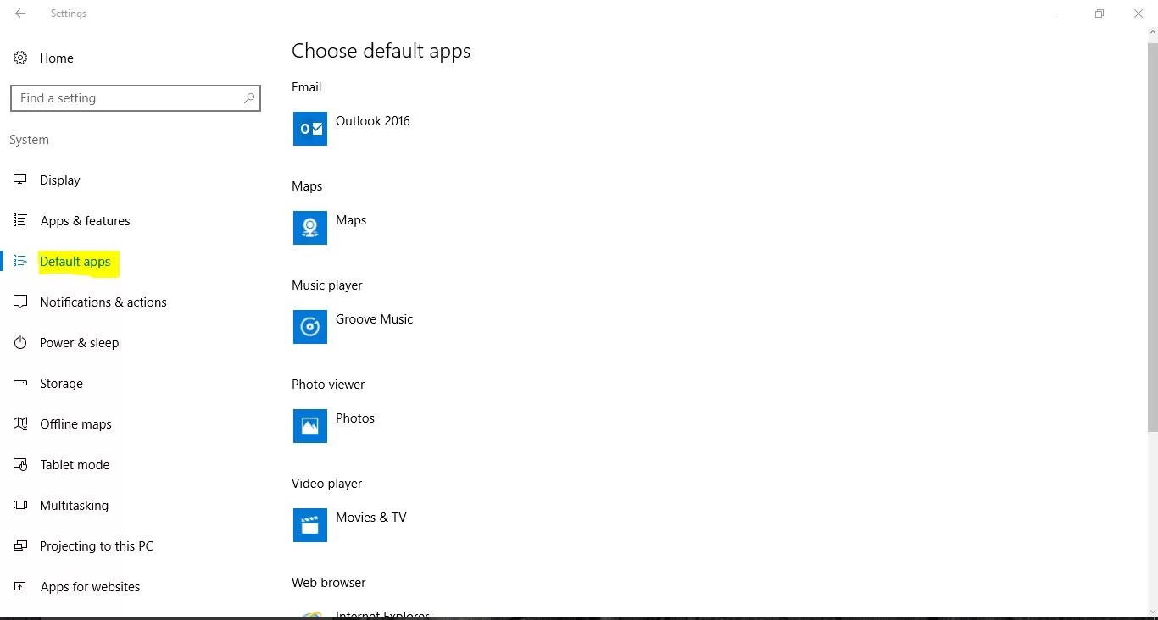The width and height of the screenshot is (1158, 620).
Task: Go to Notifications & actions
Action: [103, 302]
